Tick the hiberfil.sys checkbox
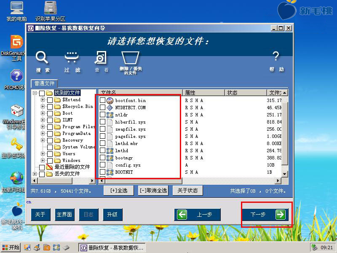The width and height of the screenshot is (337, 253). (102, 122)
